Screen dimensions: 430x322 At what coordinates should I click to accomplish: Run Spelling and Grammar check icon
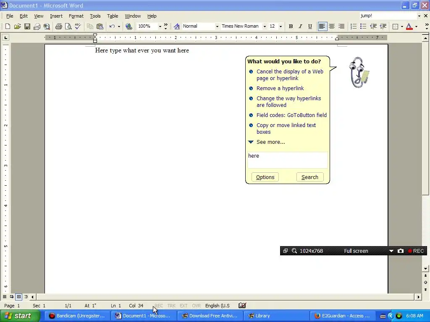click(78, 26)
